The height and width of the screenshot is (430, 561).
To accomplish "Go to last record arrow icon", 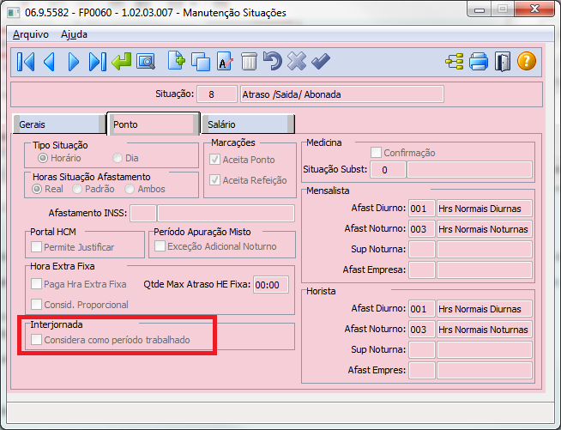I will coord(97,62).
